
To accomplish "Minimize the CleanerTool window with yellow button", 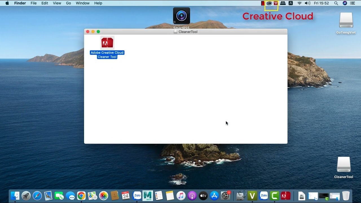I will pyautogui.click(x=93, y=32).
